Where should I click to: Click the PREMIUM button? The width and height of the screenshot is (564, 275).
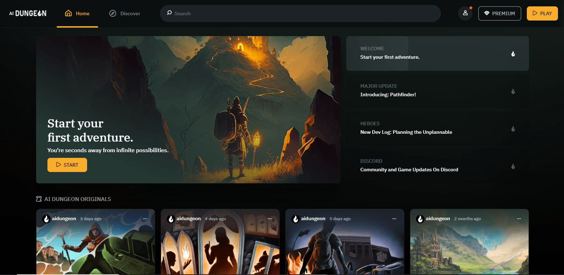pyautogui.click(x=500, y=13)
